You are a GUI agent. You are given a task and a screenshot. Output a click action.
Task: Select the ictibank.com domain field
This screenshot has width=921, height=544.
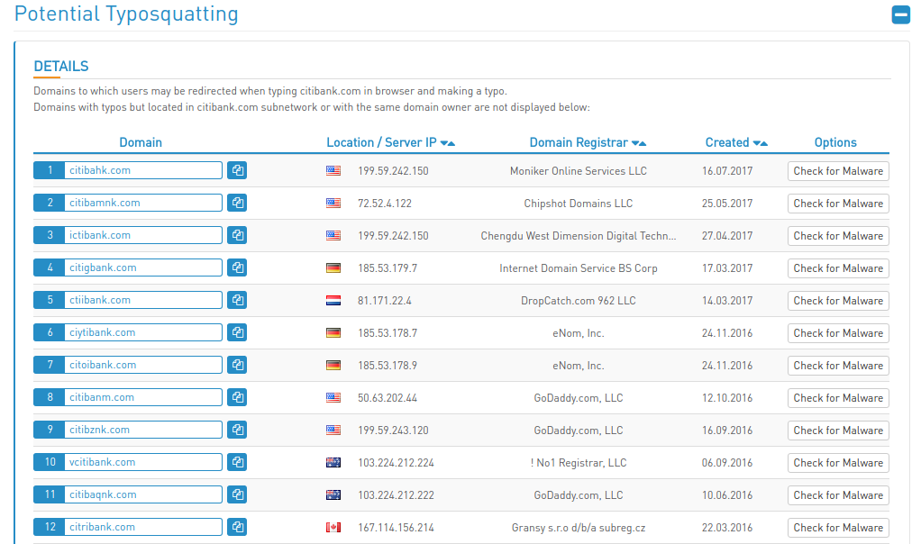click(x=142, y=235)
